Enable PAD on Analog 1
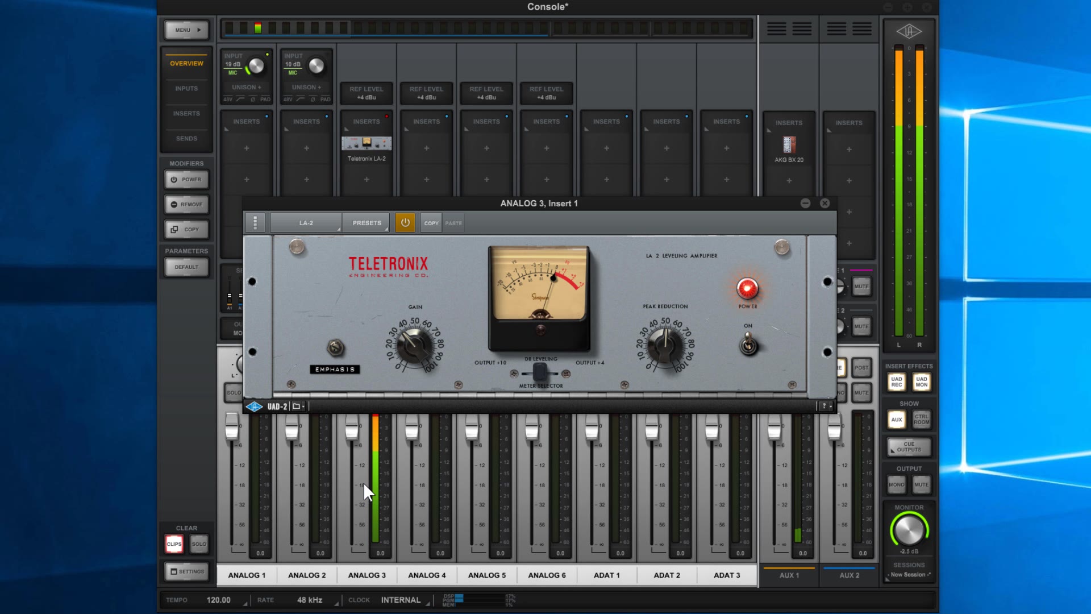 pos(265,99)
